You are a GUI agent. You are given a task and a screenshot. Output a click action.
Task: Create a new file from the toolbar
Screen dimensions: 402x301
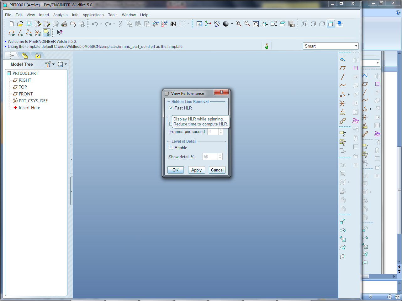pyautogui.click(x=12, y=24)
